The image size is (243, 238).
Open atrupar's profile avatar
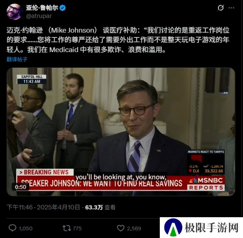pos(14,12)
